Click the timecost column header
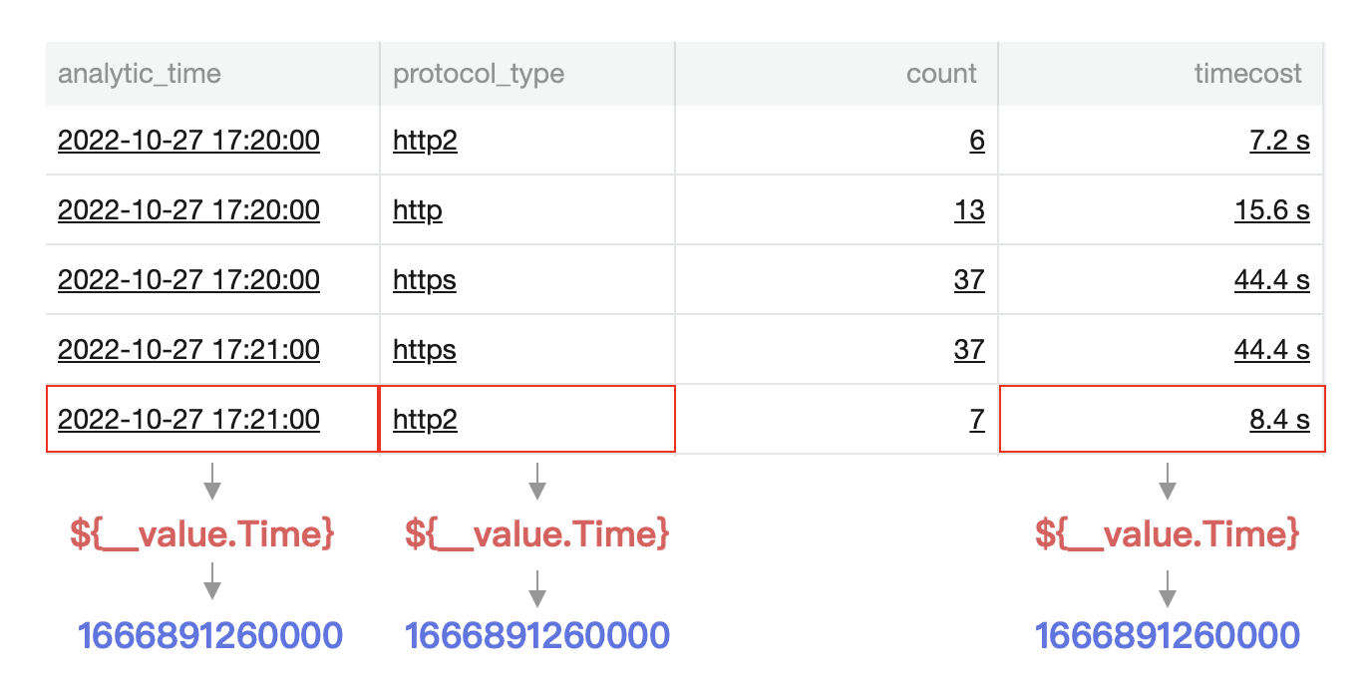Viewport: 1370px width, 696px height. coord(1247,74)
